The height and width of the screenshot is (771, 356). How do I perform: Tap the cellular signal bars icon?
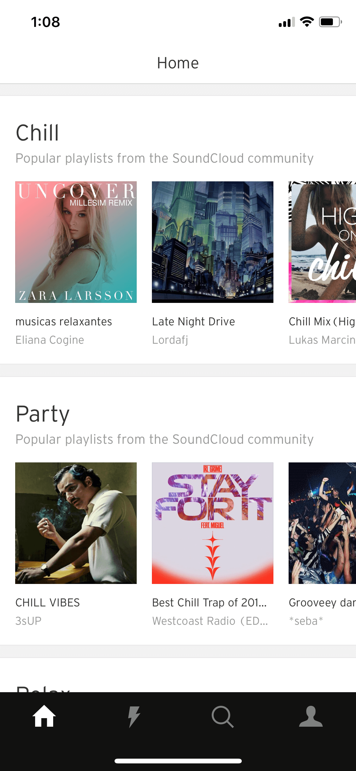(287, 22)
